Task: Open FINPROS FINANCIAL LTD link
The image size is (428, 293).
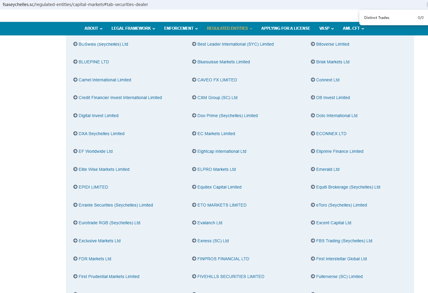Action: click(223, 259)
